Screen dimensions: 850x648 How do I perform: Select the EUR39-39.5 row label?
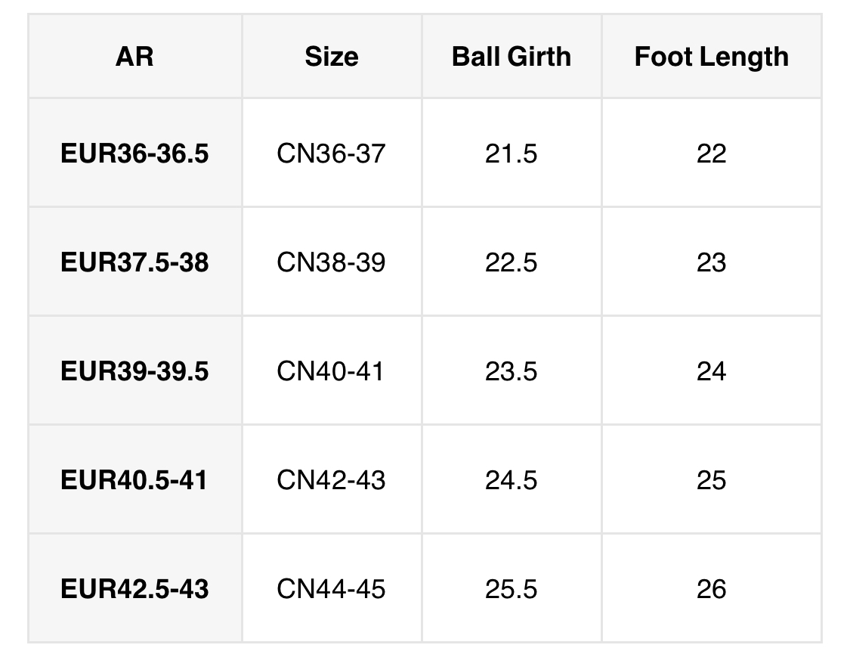(134, 371)
